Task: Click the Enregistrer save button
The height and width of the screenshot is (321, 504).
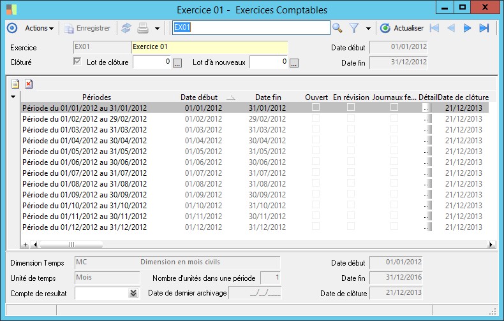Action: coord(87,28)
